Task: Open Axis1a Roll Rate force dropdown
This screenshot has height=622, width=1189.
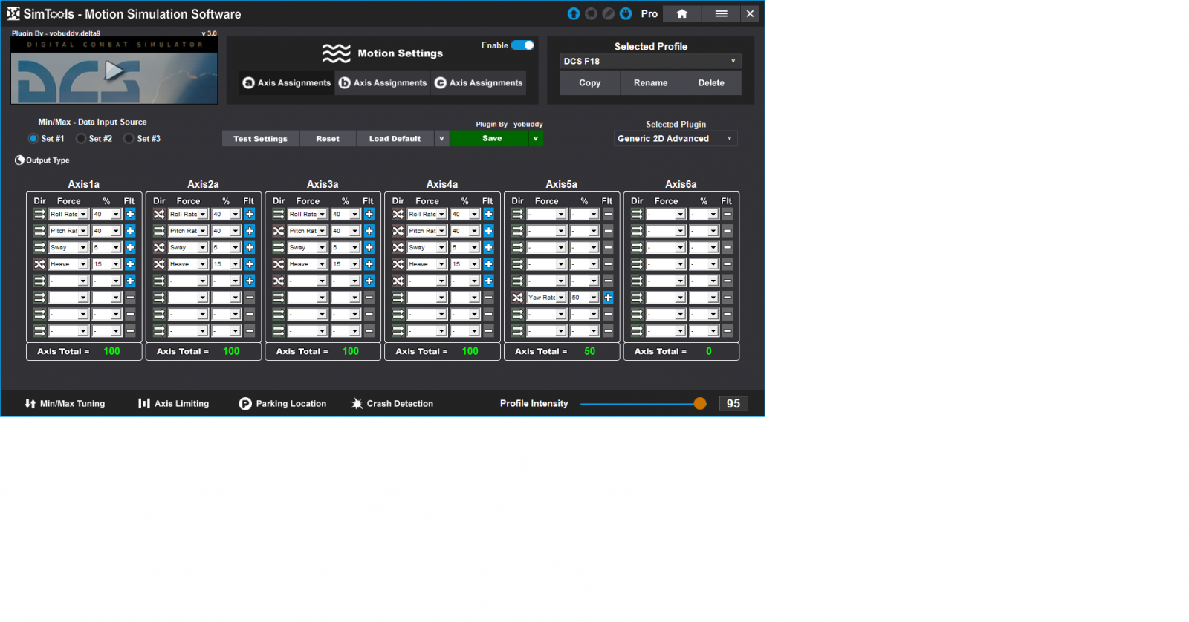Action: (68, 214)
